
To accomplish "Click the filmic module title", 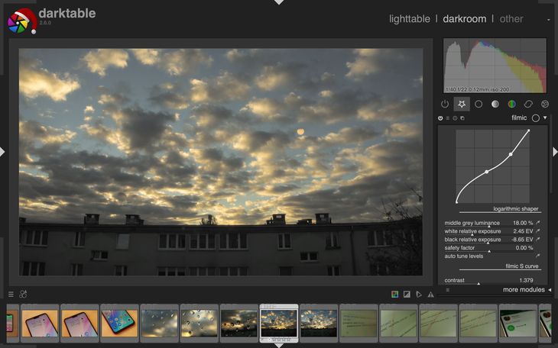I will tap(519, 118).
